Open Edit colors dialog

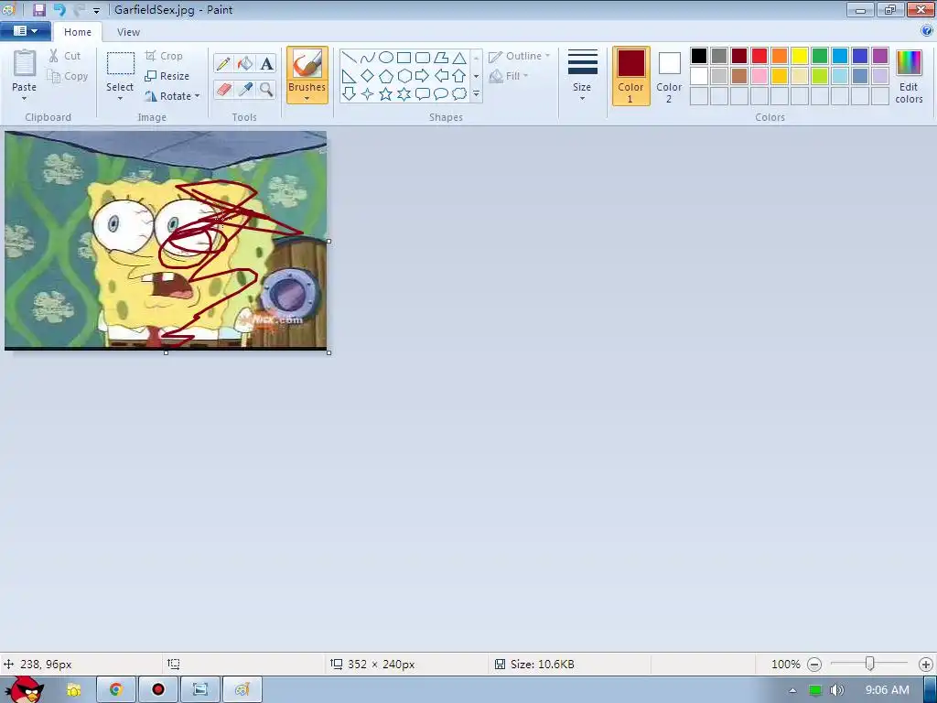tap(909, 76)
